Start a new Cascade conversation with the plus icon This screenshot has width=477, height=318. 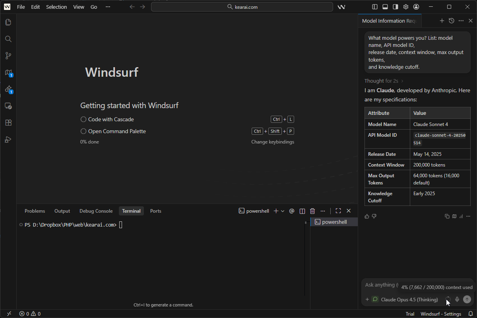442,21
